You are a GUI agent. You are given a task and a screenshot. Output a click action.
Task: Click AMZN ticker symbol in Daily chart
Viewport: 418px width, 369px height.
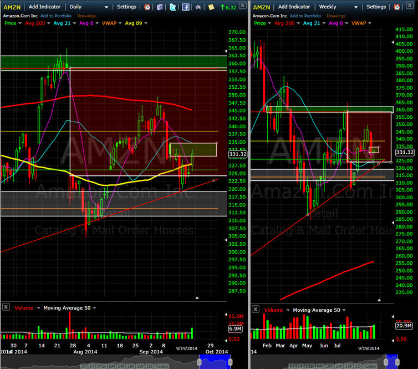click(x=12, y=7)
